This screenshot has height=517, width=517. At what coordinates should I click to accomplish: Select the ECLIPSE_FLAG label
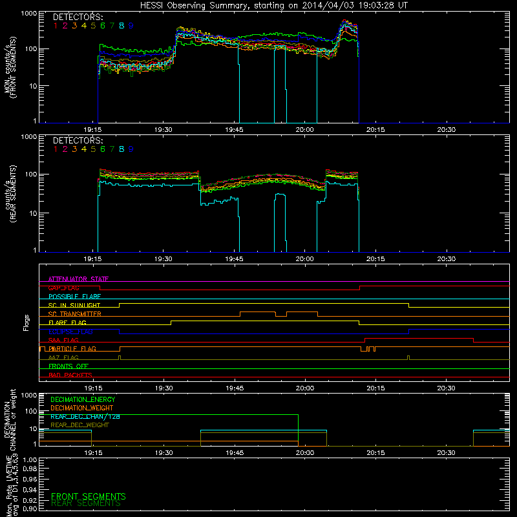pyautogui.click(x=71, y=332)
